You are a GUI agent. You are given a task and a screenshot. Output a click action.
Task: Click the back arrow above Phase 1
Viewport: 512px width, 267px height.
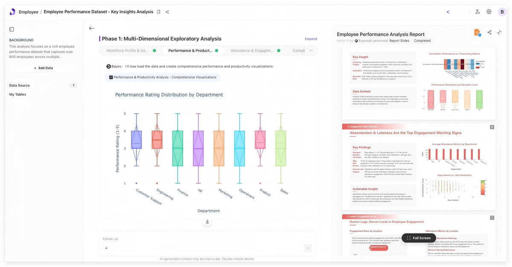tap(91, 28)
